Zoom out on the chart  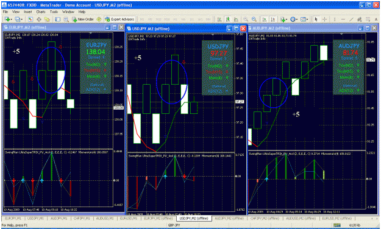pos(254,19)
